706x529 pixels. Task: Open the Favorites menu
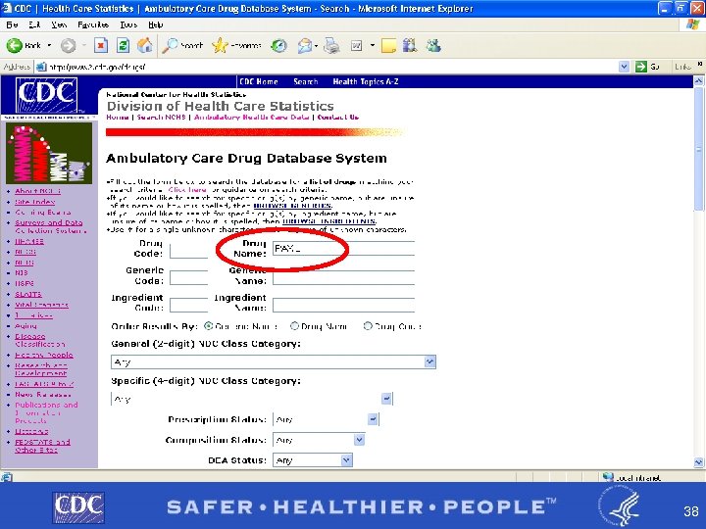click(x=93, y=24)
